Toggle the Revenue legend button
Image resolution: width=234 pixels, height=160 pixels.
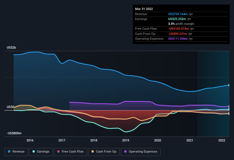(x=16, y=152)
